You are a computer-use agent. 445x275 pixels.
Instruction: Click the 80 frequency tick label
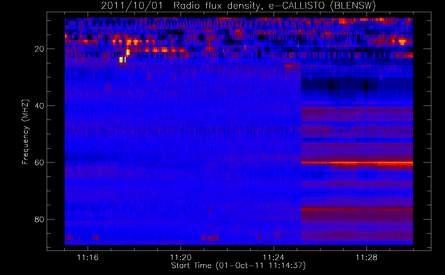(39, 219)
